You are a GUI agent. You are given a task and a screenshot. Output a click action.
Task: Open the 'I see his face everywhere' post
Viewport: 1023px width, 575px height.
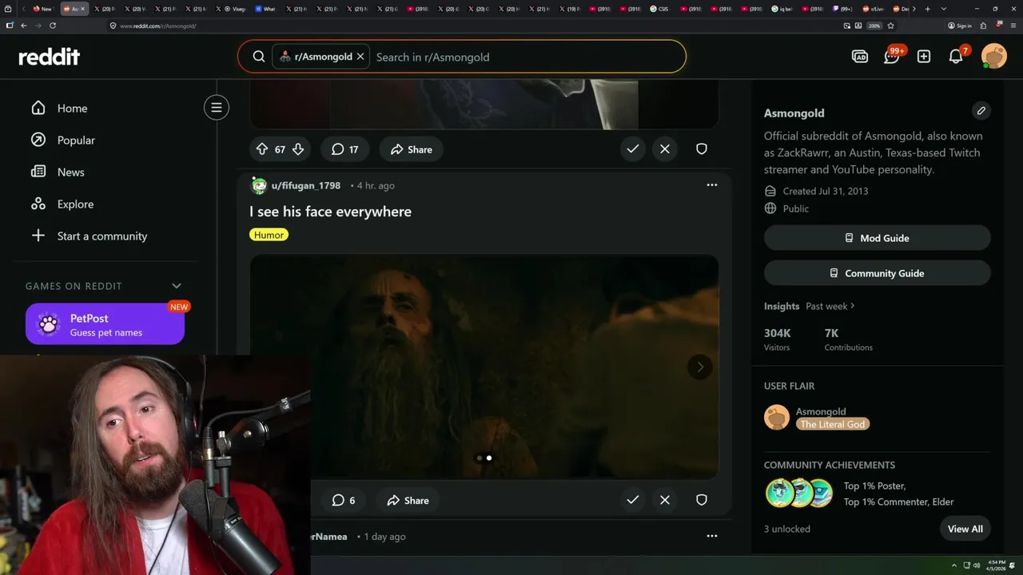click(x=330, y=212)
